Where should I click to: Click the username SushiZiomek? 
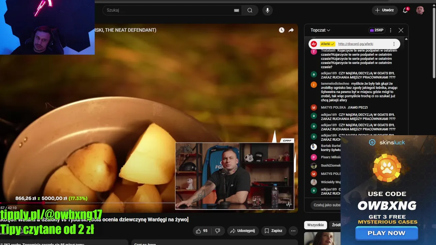point(331,165)
